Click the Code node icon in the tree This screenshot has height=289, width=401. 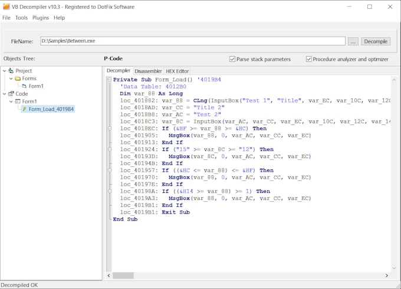[x=11, y=94]
